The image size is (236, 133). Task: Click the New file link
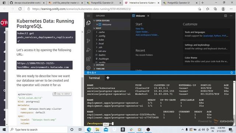click(x=140, y=28)
